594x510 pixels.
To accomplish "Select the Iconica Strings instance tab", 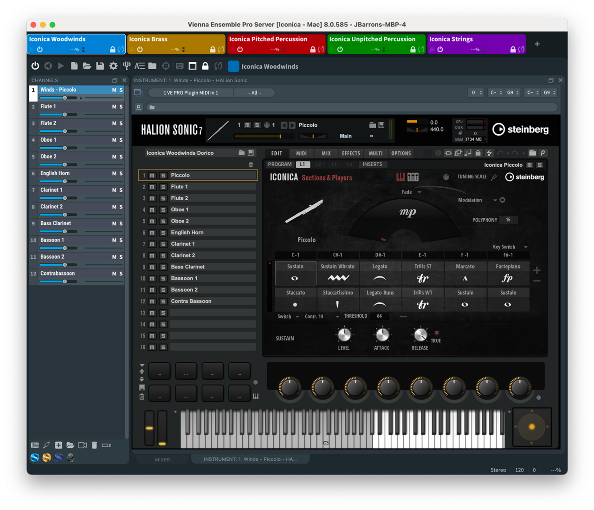I will (476, 44).
